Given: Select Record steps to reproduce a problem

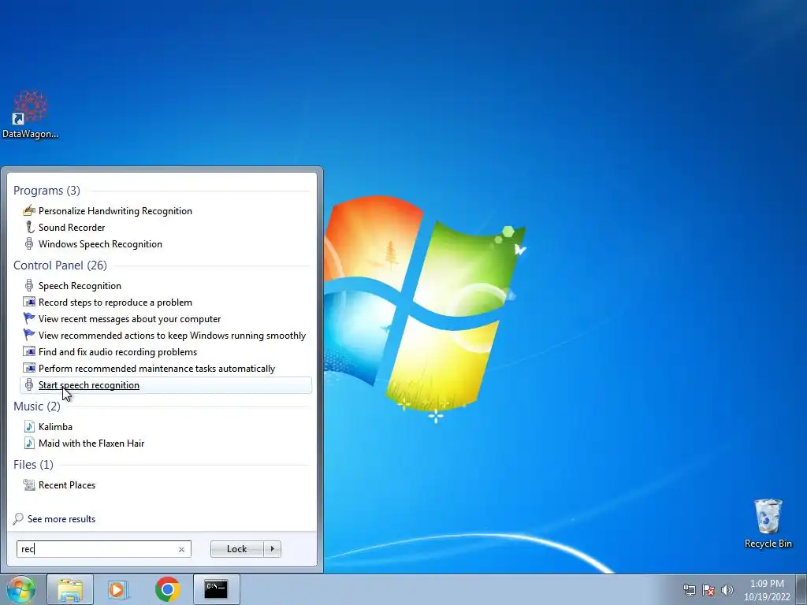Looking at the screenshot, I should tap(115, 302).
